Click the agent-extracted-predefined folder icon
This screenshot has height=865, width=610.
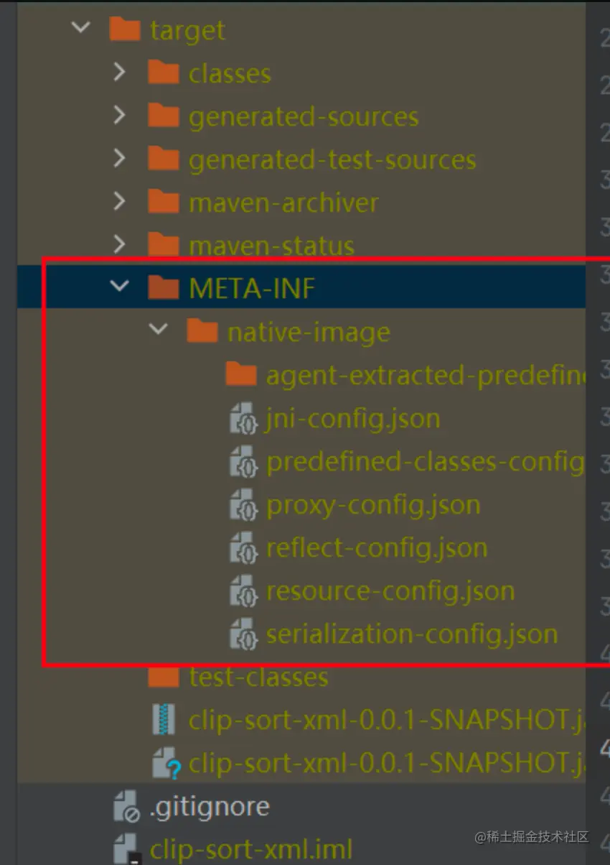(240, 374)
